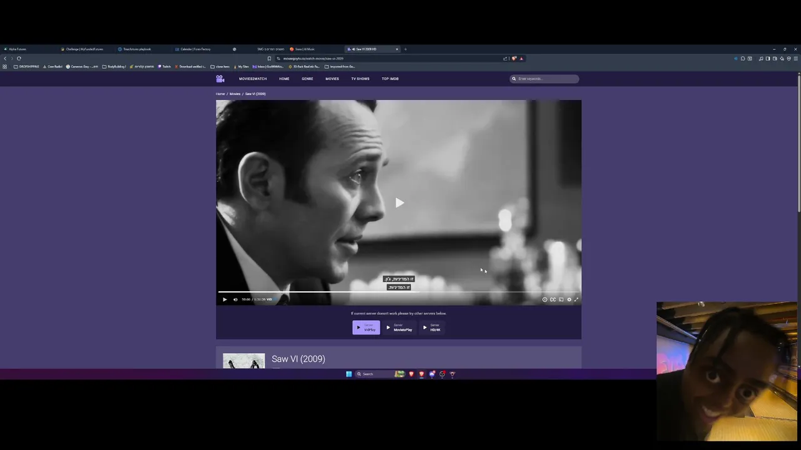Open the Brave Shields lion icon

[514, 58]
